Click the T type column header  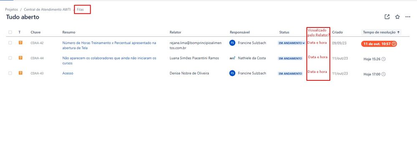tap(20, 32)
